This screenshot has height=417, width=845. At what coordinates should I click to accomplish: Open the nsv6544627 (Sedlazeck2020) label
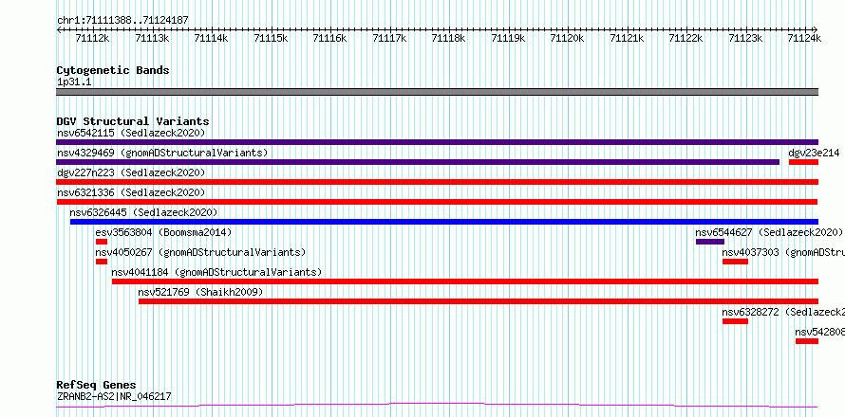(x=769, y=232)
